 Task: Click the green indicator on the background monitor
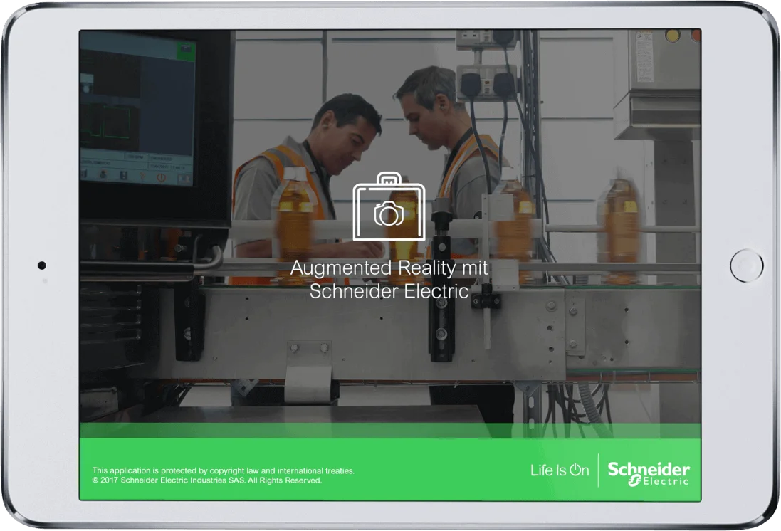click(x=186, y=50)
